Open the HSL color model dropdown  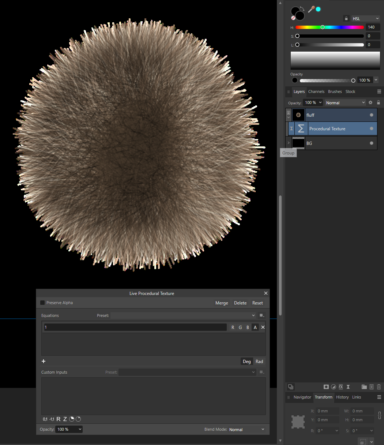coord(366,18)
